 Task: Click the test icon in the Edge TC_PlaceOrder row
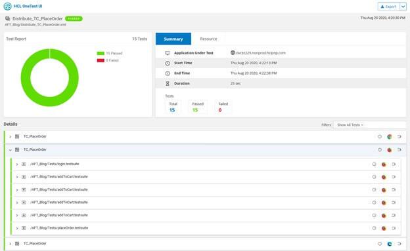pyautogui.click(x=17, y=244)
